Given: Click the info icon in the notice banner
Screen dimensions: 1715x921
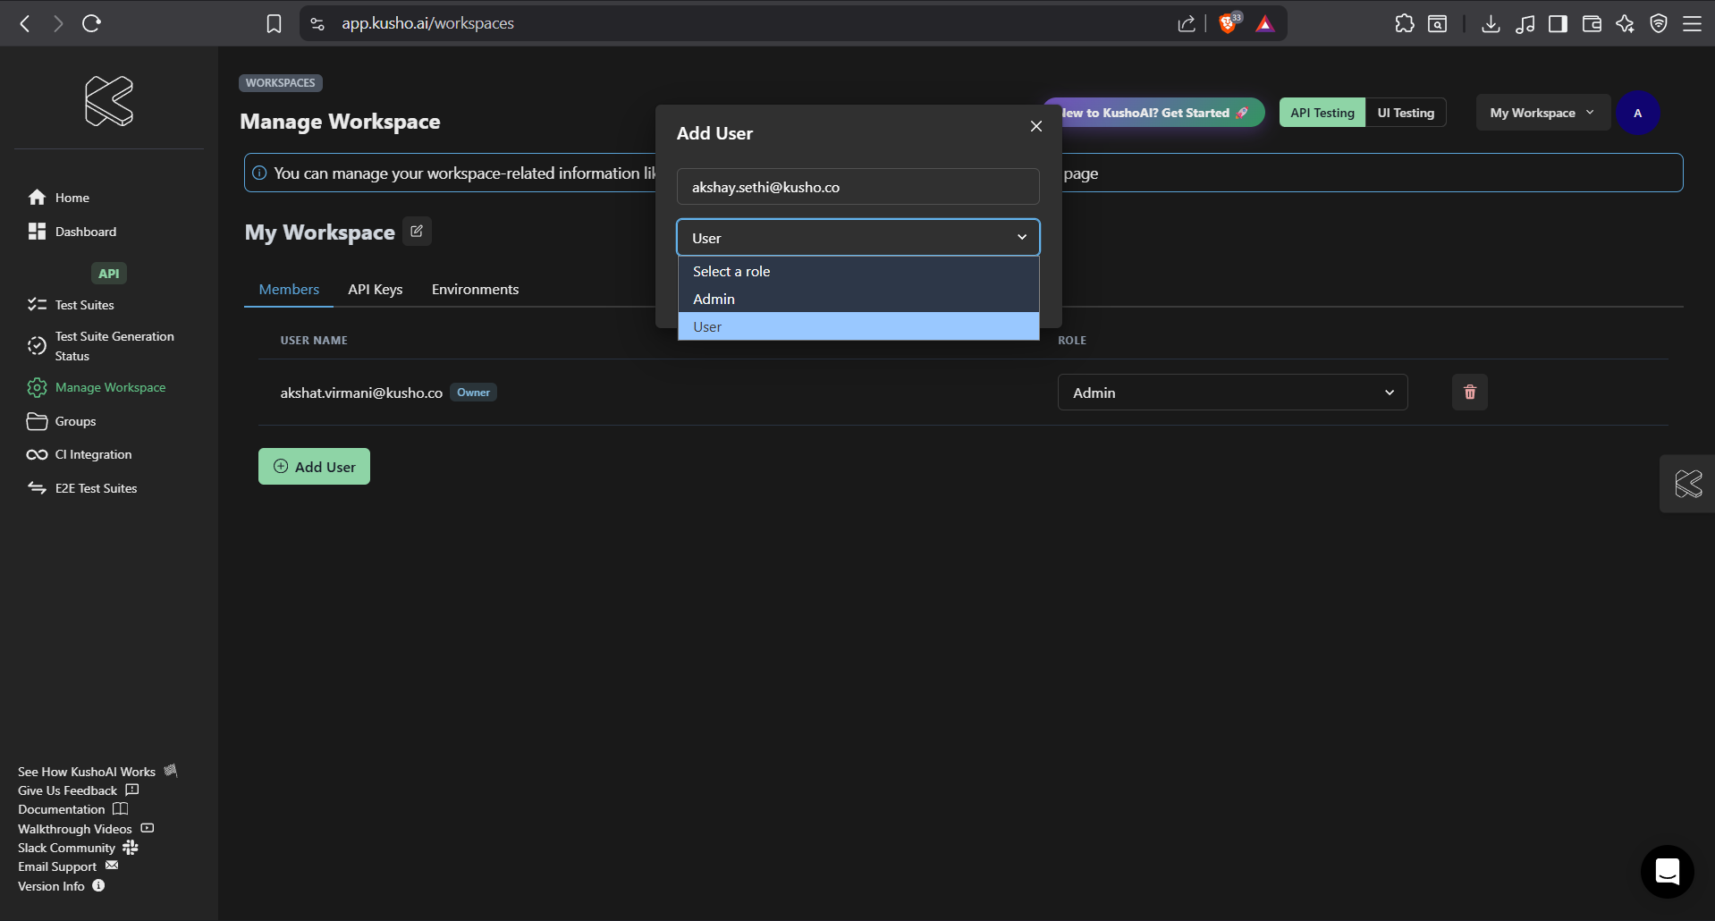Looking at the screenshot, I should [259, 173].
